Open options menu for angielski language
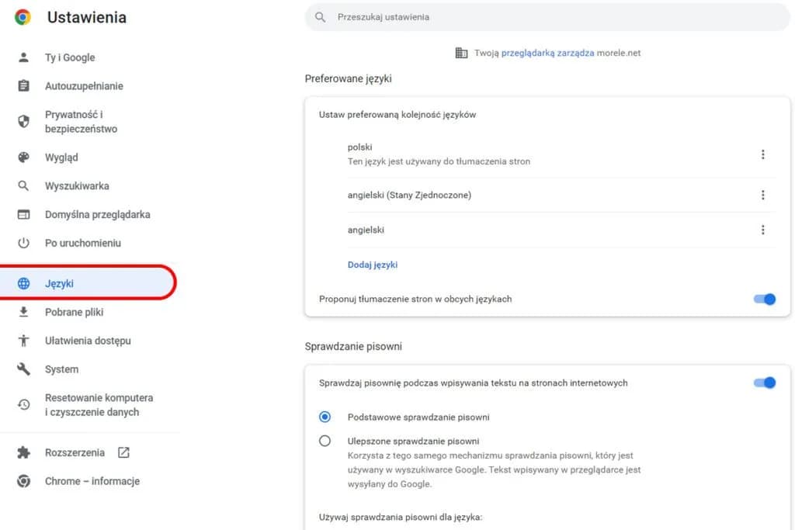Viewport: 795px width, 530px height. 763,230
